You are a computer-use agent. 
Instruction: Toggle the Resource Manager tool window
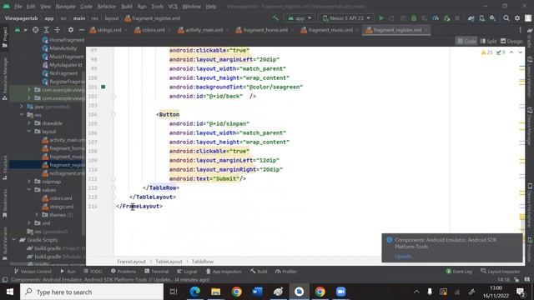click(5, 79)
